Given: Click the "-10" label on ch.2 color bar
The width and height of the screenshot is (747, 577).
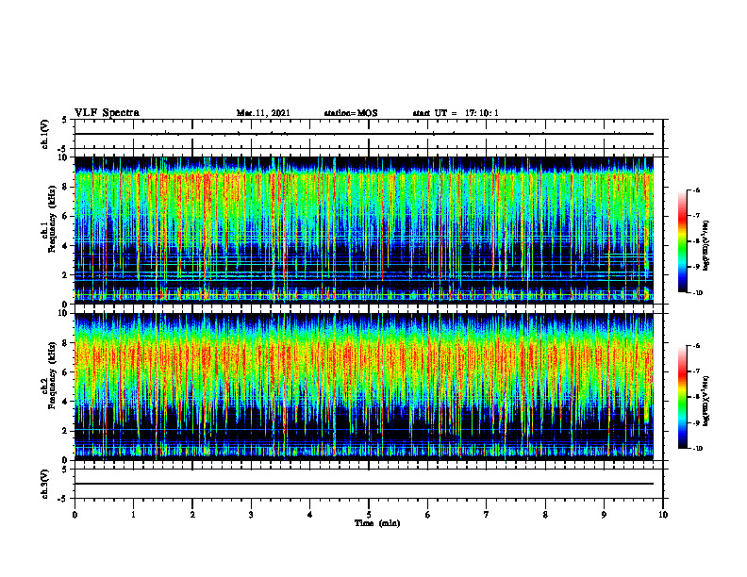Looking at the screenshot, I should click(697, 449).
